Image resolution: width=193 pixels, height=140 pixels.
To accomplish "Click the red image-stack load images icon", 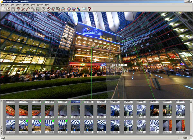I will (x=18, y=9).
